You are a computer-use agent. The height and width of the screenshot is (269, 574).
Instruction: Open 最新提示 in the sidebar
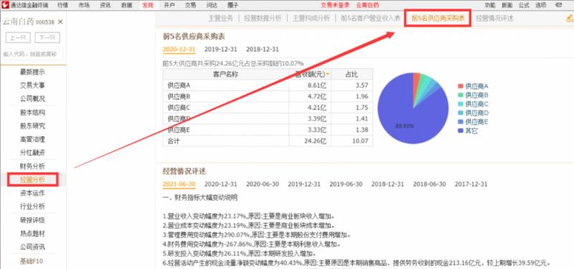coord(32,72)
